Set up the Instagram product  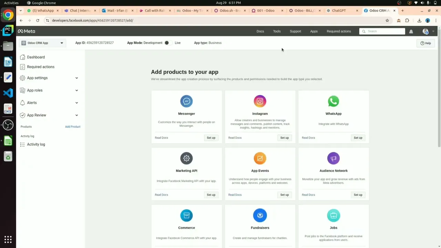[x=284, y=138]
